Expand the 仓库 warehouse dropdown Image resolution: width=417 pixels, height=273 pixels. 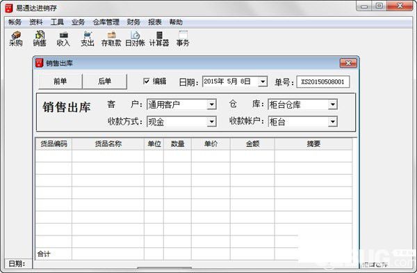pyautogui.click(x=333, y=104)
